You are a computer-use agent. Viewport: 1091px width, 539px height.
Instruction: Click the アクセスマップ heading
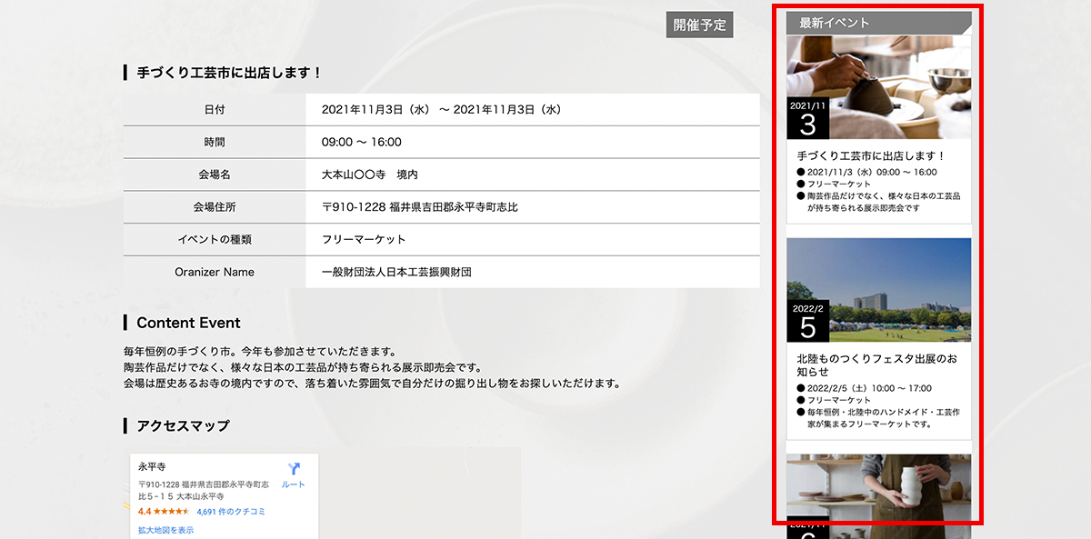click(183, 425)
